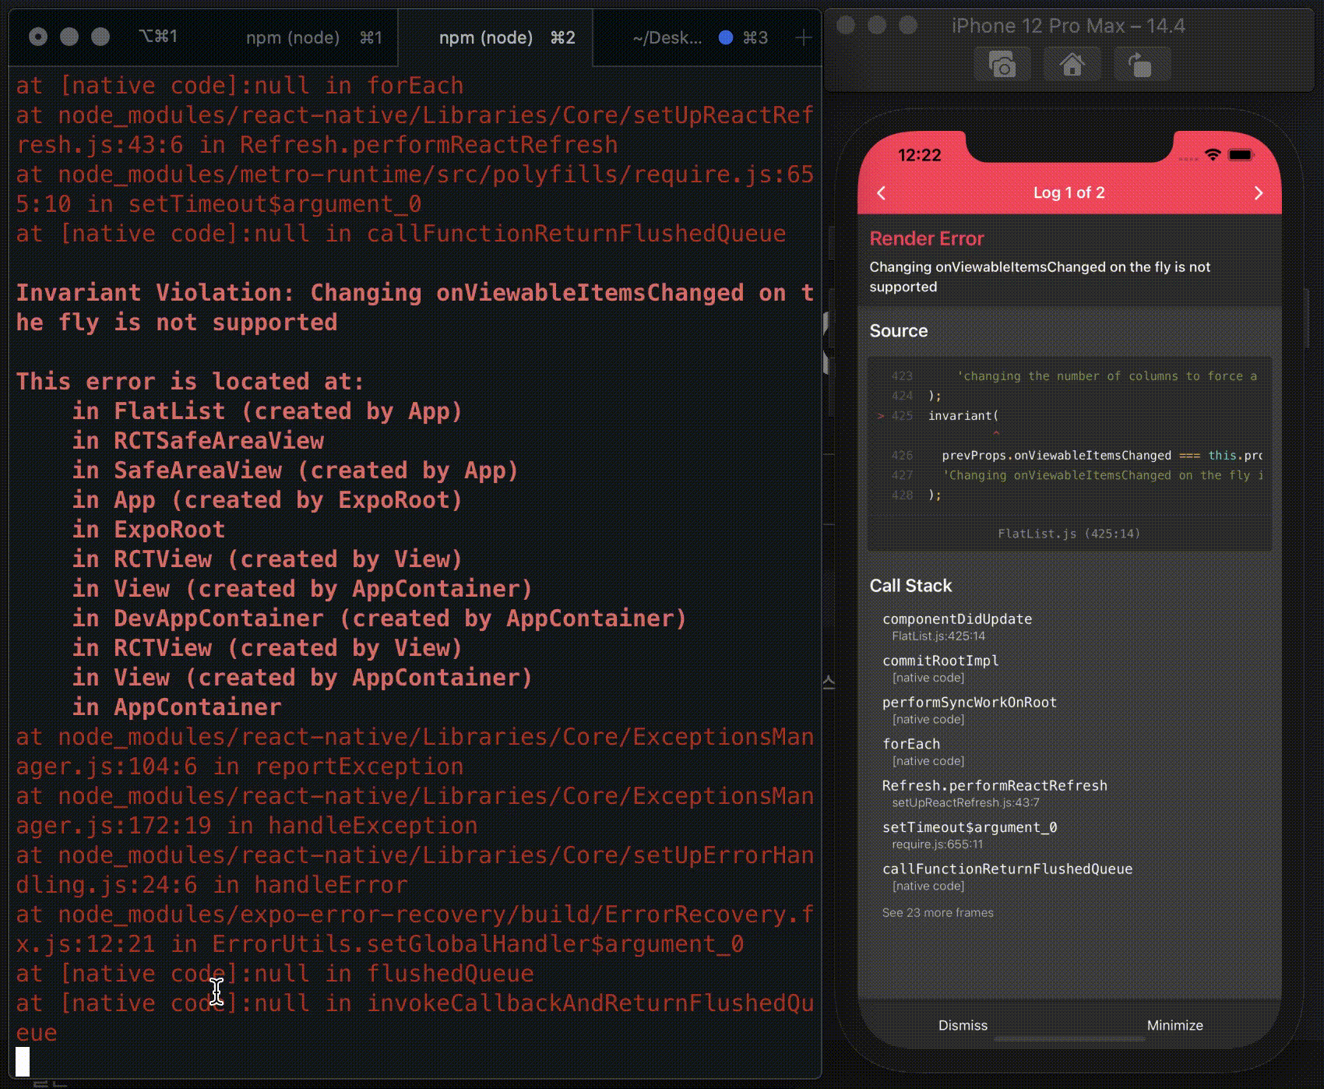Click the Source heading

(899, 331)
